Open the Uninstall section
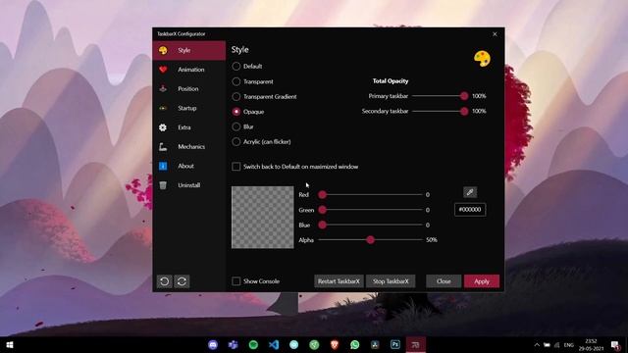The height and width of the screenshot is (353, 628). click(188, 185)
